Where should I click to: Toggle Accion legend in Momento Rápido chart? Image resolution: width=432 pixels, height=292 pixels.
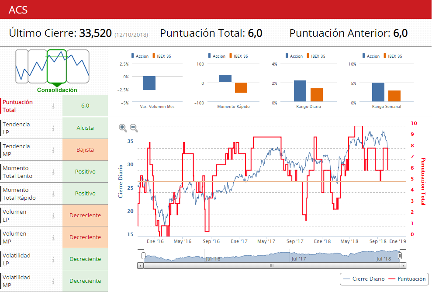point(217,56)
